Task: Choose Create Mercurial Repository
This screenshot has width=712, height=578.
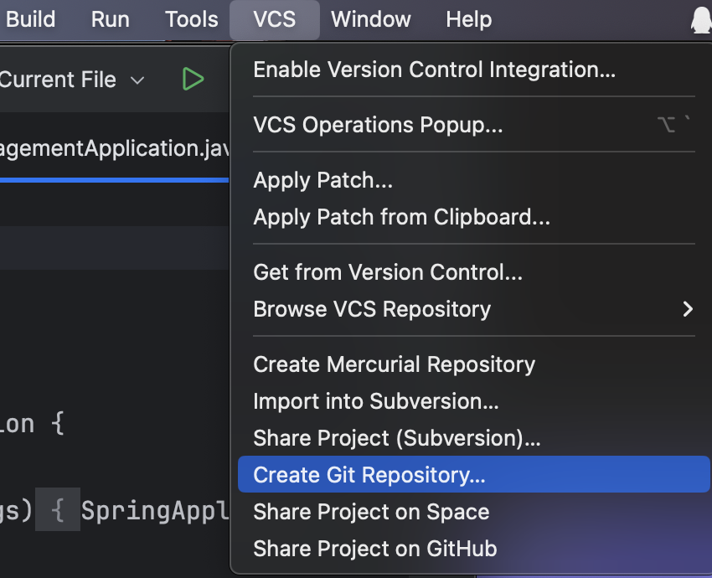Action: [394, 364]
